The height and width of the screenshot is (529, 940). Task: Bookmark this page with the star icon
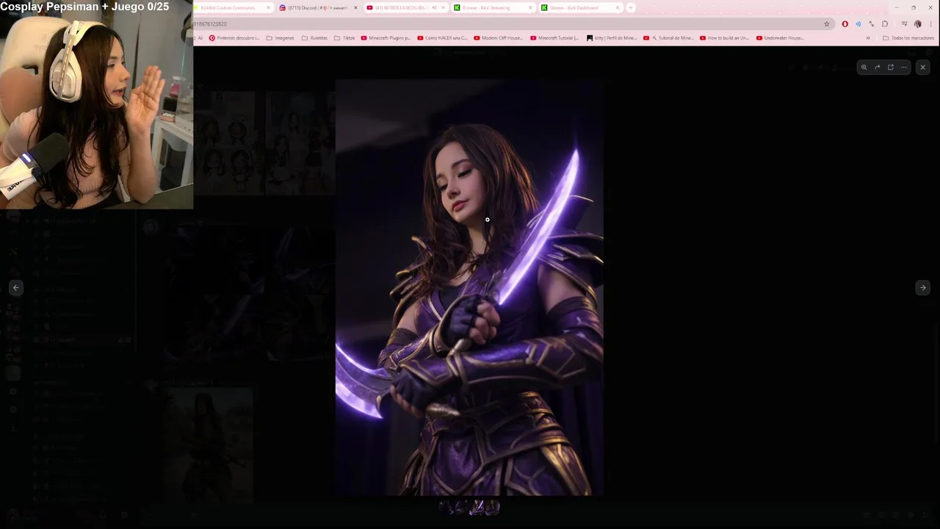click(826, 24)
